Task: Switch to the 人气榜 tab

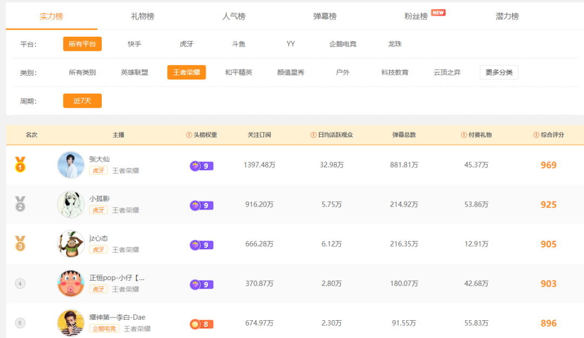Action: coord(234,16)
